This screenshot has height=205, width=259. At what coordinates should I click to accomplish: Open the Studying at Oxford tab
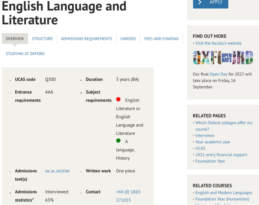(x=25, y=54)
